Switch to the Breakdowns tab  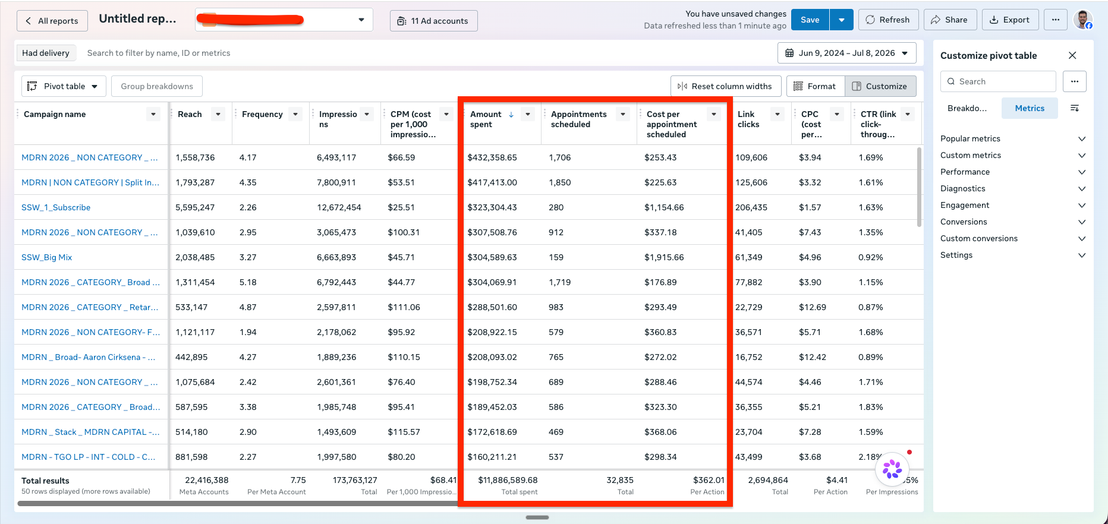tap(967, 108)
